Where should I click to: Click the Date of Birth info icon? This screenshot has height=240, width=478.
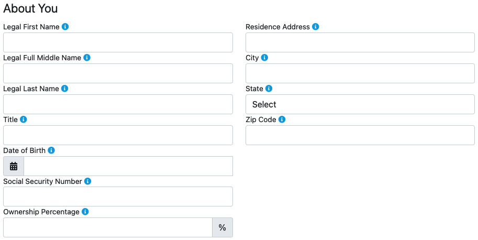pos(51,150)
